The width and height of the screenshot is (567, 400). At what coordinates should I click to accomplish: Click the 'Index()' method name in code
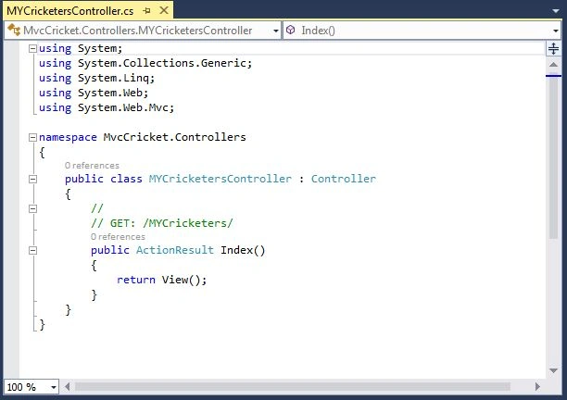(243, 250)
